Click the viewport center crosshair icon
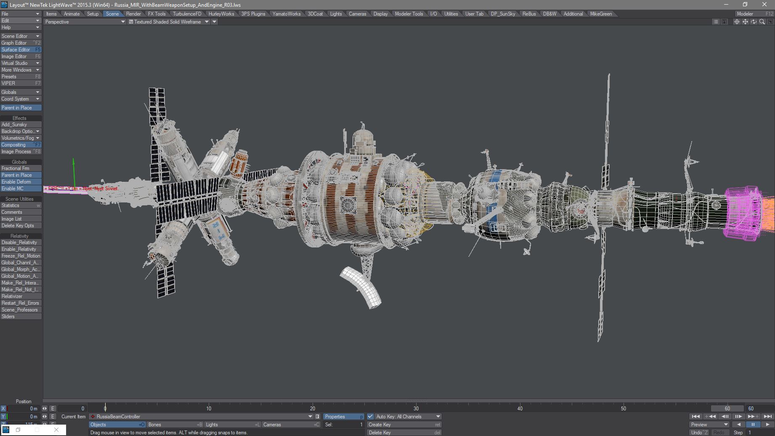775x436 pixels. 737,22
